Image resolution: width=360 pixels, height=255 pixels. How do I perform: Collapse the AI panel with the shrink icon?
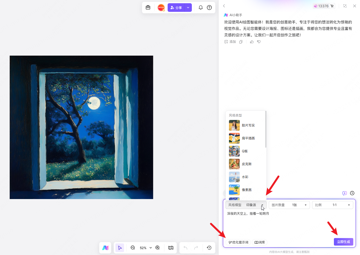coord(345,6)
